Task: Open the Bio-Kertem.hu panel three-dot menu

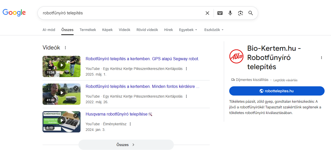Action: 322,58
